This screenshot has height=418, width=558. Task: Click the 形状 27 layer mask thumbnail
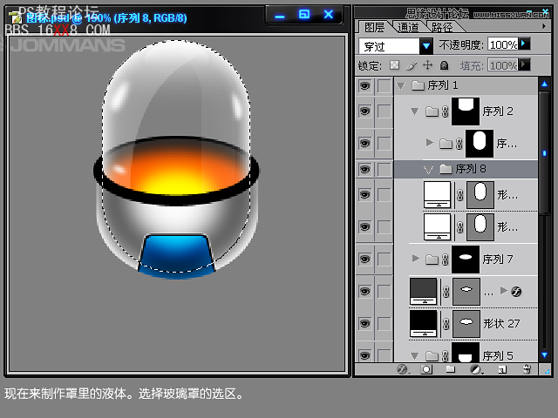tap(466, 323)
